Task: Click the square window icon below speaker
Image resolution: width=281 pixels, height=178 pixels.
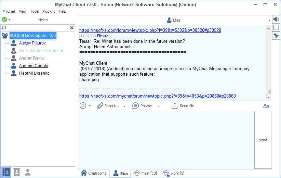Action: coord(276,27)
